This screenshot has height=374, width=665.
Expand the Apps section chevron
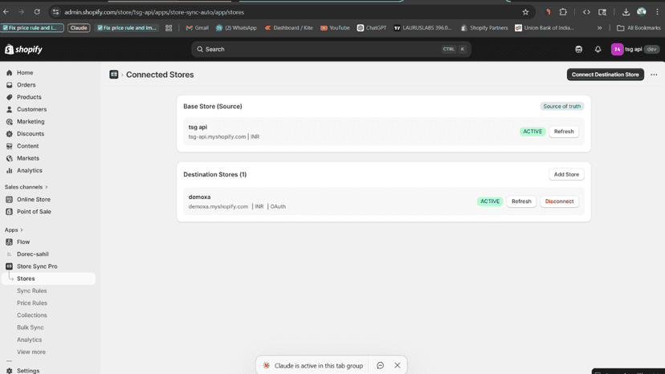tap(22, 230)
